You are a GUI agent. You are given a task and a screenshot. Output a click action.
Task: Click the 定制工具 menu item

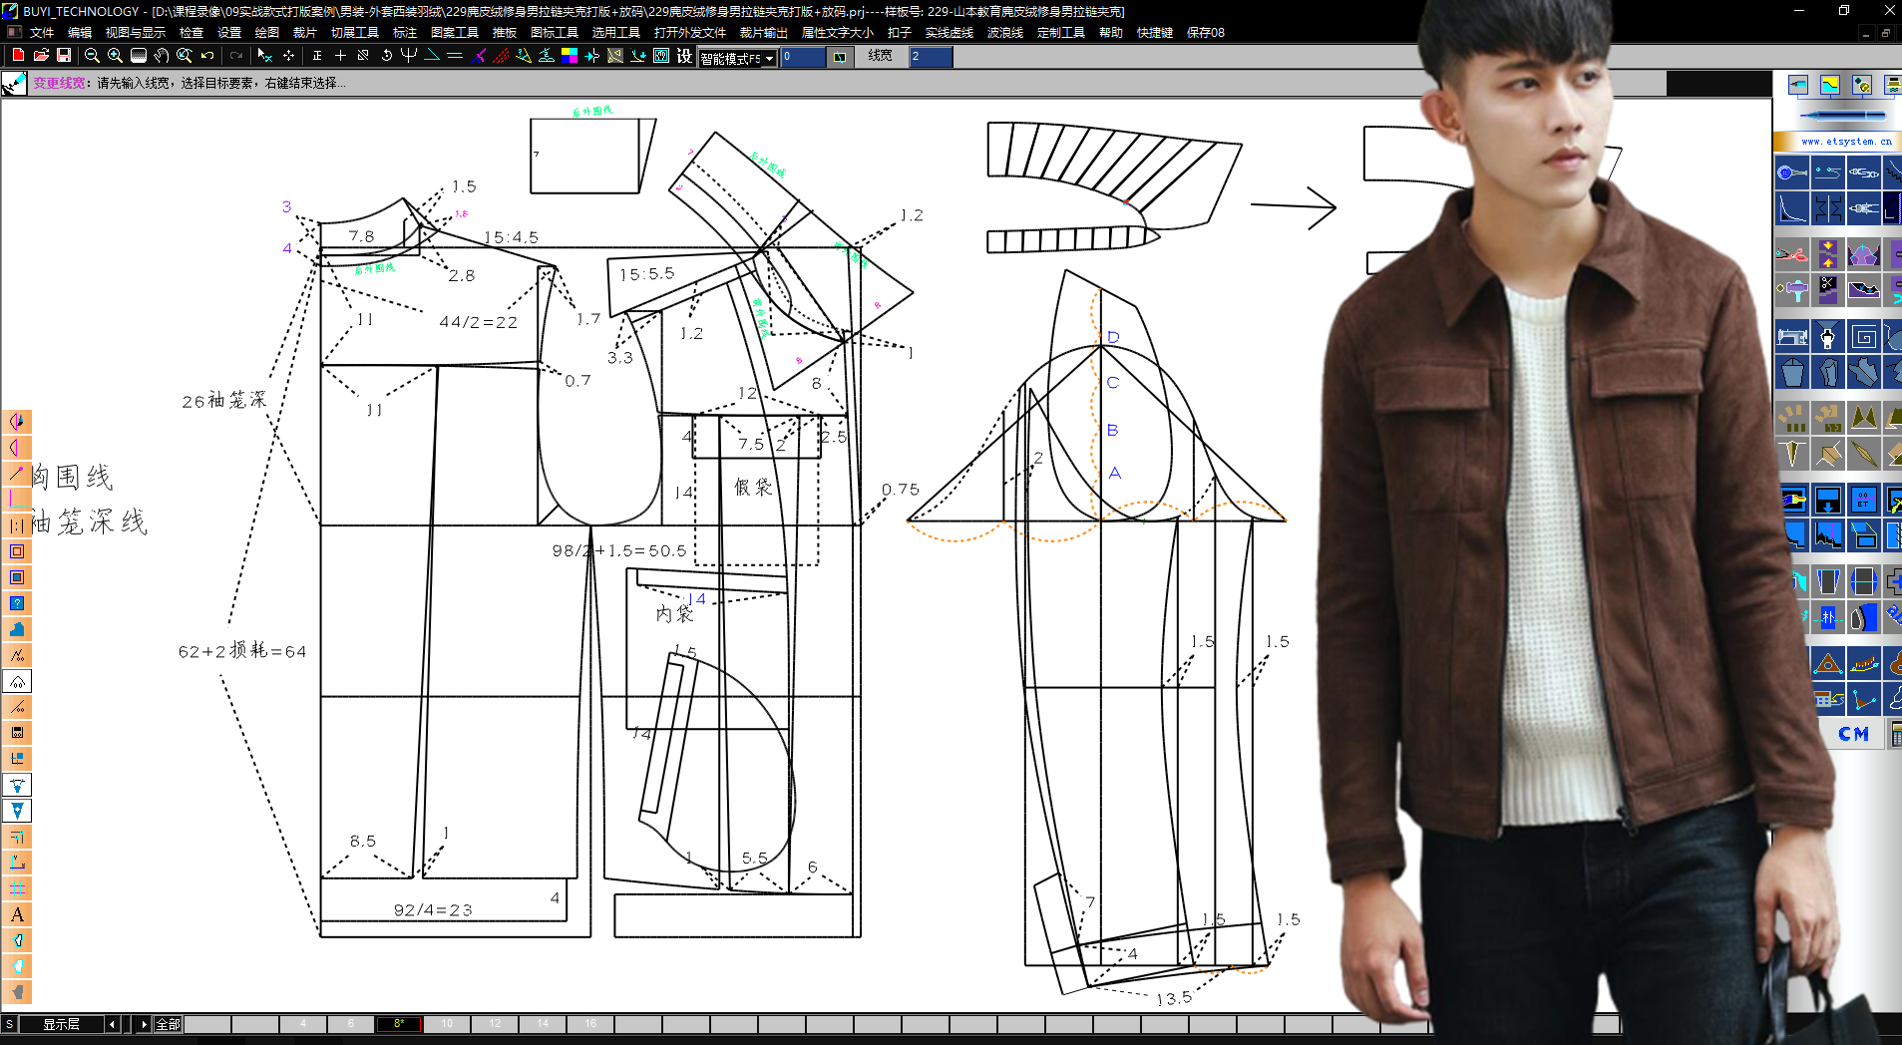pos(1061,33)
